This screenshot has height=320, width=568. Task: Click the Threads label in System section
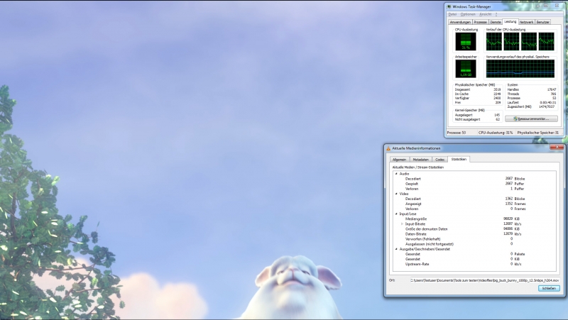click(x=513, y=94)
